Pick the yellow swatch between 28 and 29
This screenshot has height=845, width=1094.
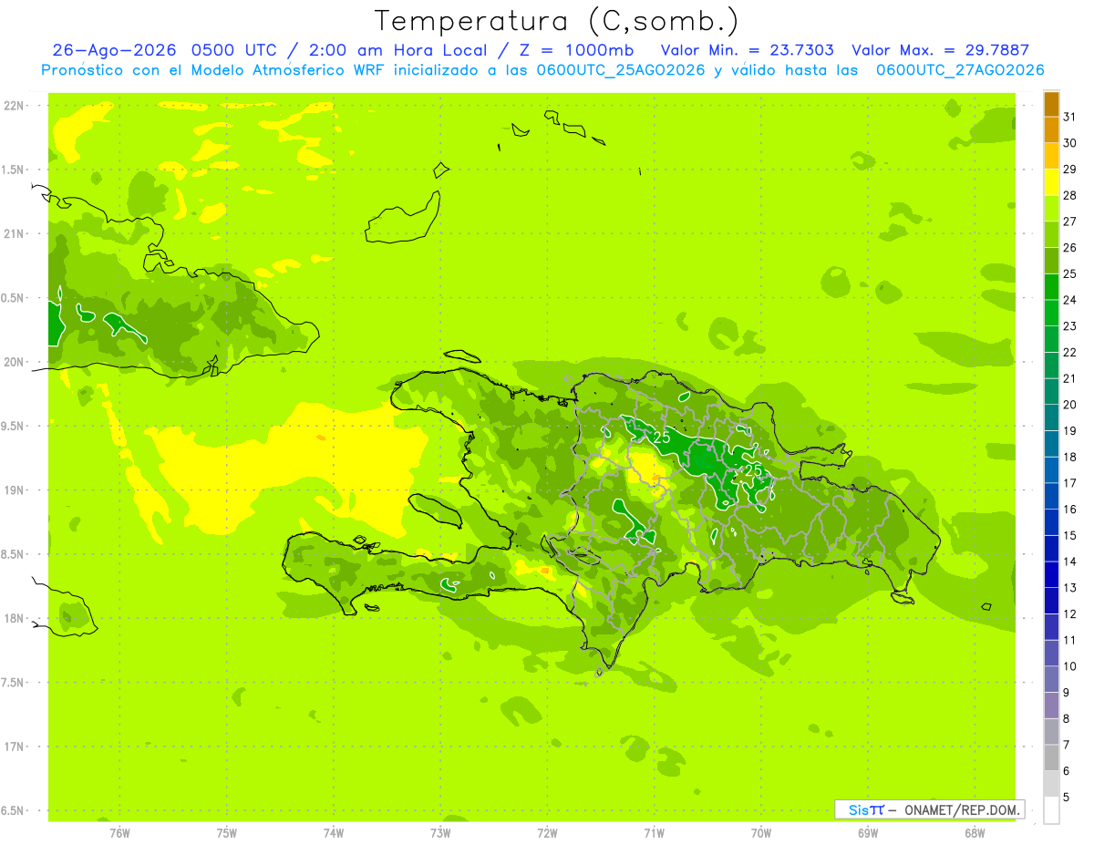tap(1051, 182)
